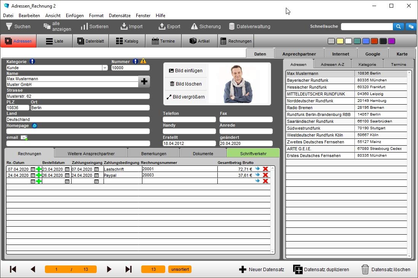Click the email envelope add icon
Image resolution: width=418 pixels, height=278 pixels.
tap(24, 137)
